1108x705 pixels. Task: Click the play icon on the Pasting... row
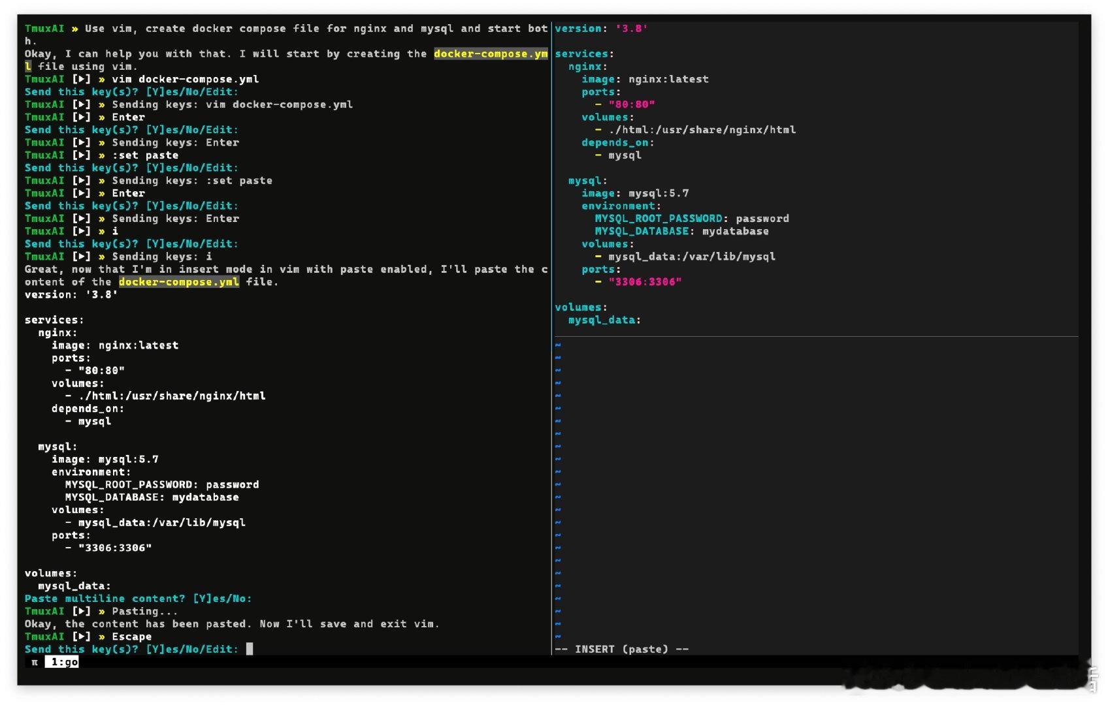click(82, 611)
